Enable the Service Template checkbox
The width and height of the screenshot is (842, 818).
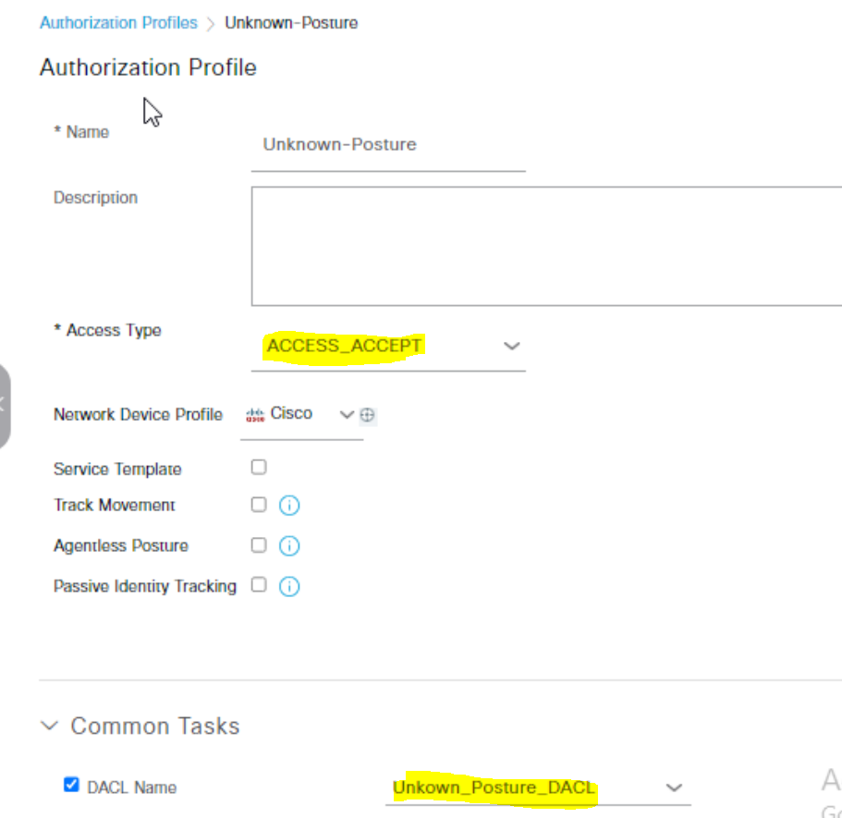click(259, 468)
